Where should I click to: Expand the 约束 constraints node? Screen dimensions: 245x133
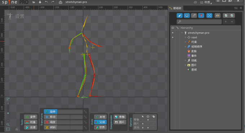coord(186,42)
